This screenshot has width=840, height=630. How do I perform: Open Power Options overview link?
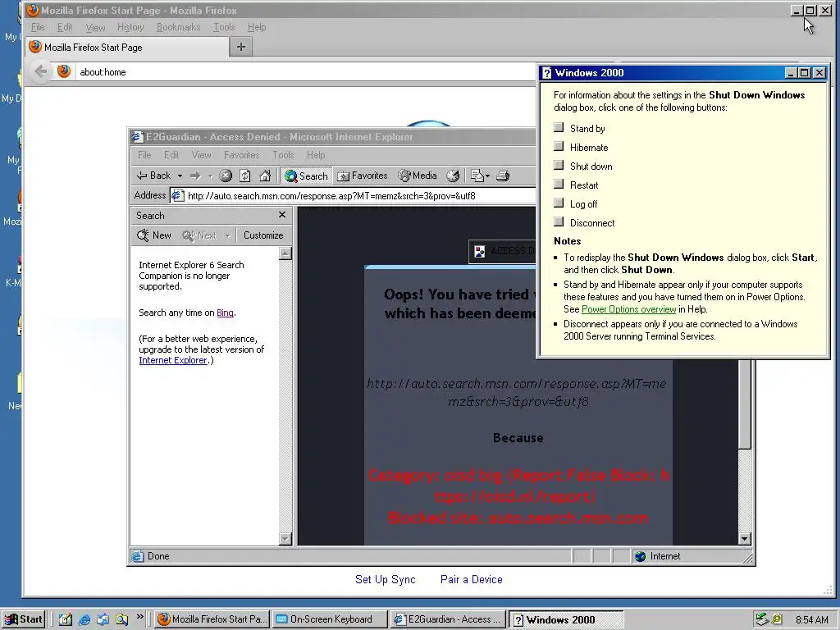628,309
